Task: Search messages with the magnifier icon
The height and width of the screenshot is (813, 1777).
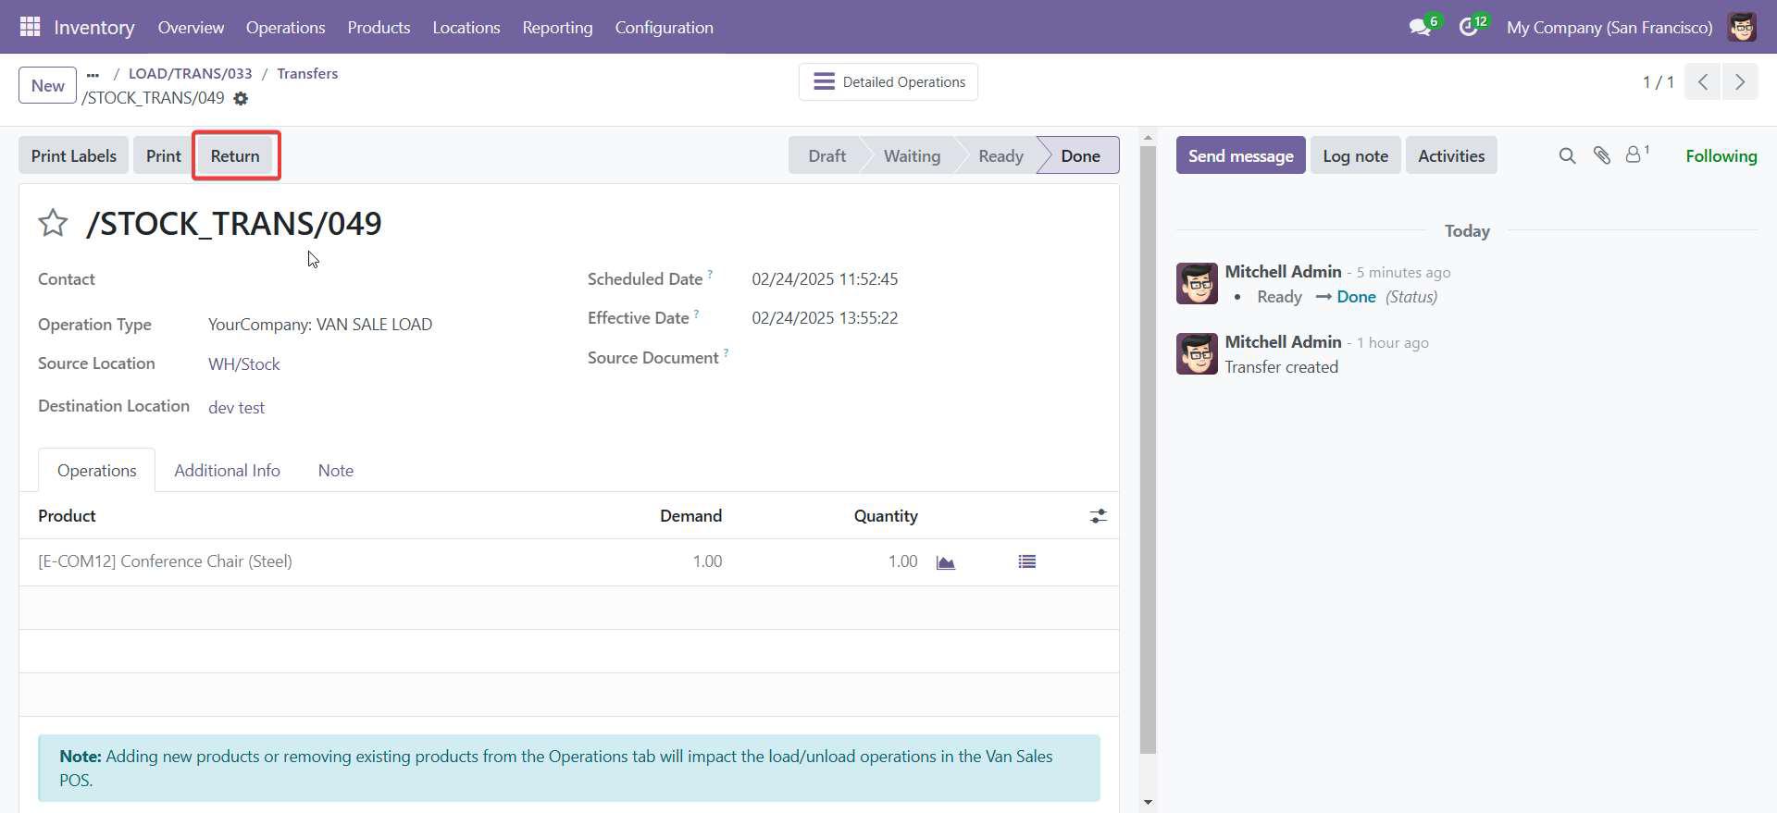Action: click(1567, 156)
